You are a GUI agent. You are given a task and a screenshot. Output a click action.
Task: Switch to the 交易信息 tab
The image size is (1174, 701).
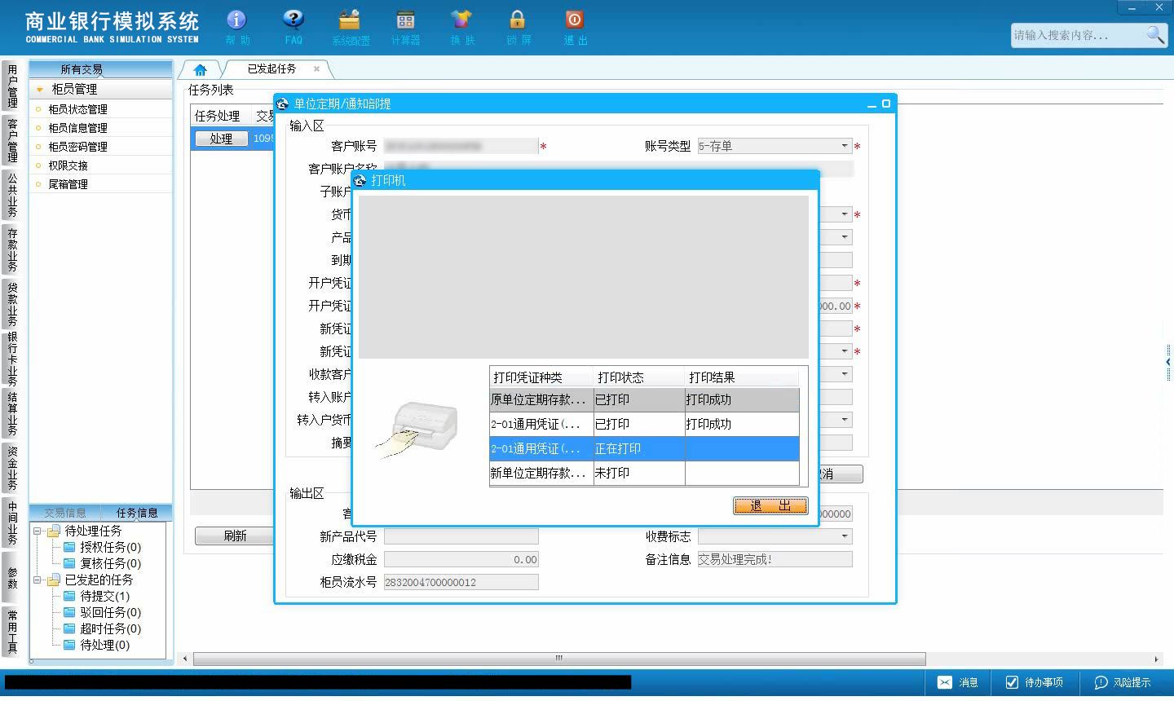tap(65, 513)
